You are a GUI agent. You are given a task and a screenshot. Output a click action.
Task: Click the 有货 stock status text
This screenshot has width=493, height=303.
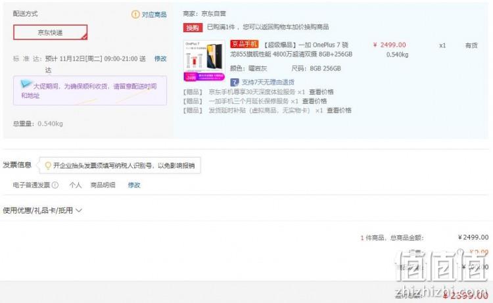coord(471,45)
